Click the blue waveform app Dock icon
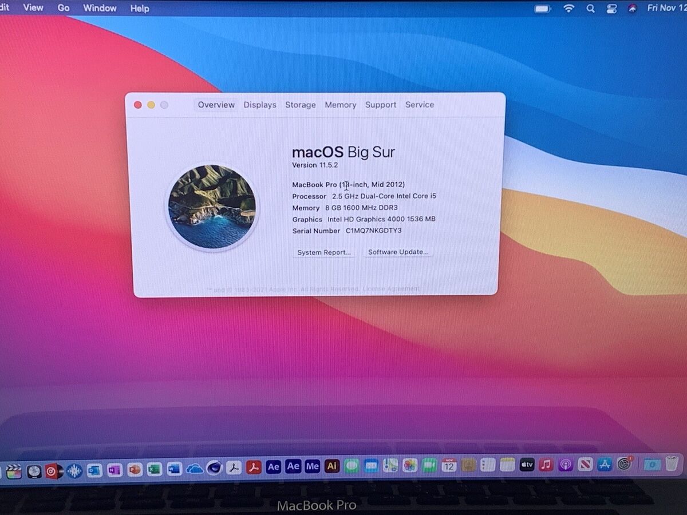687x515 pixels. [x=74, y=470]
